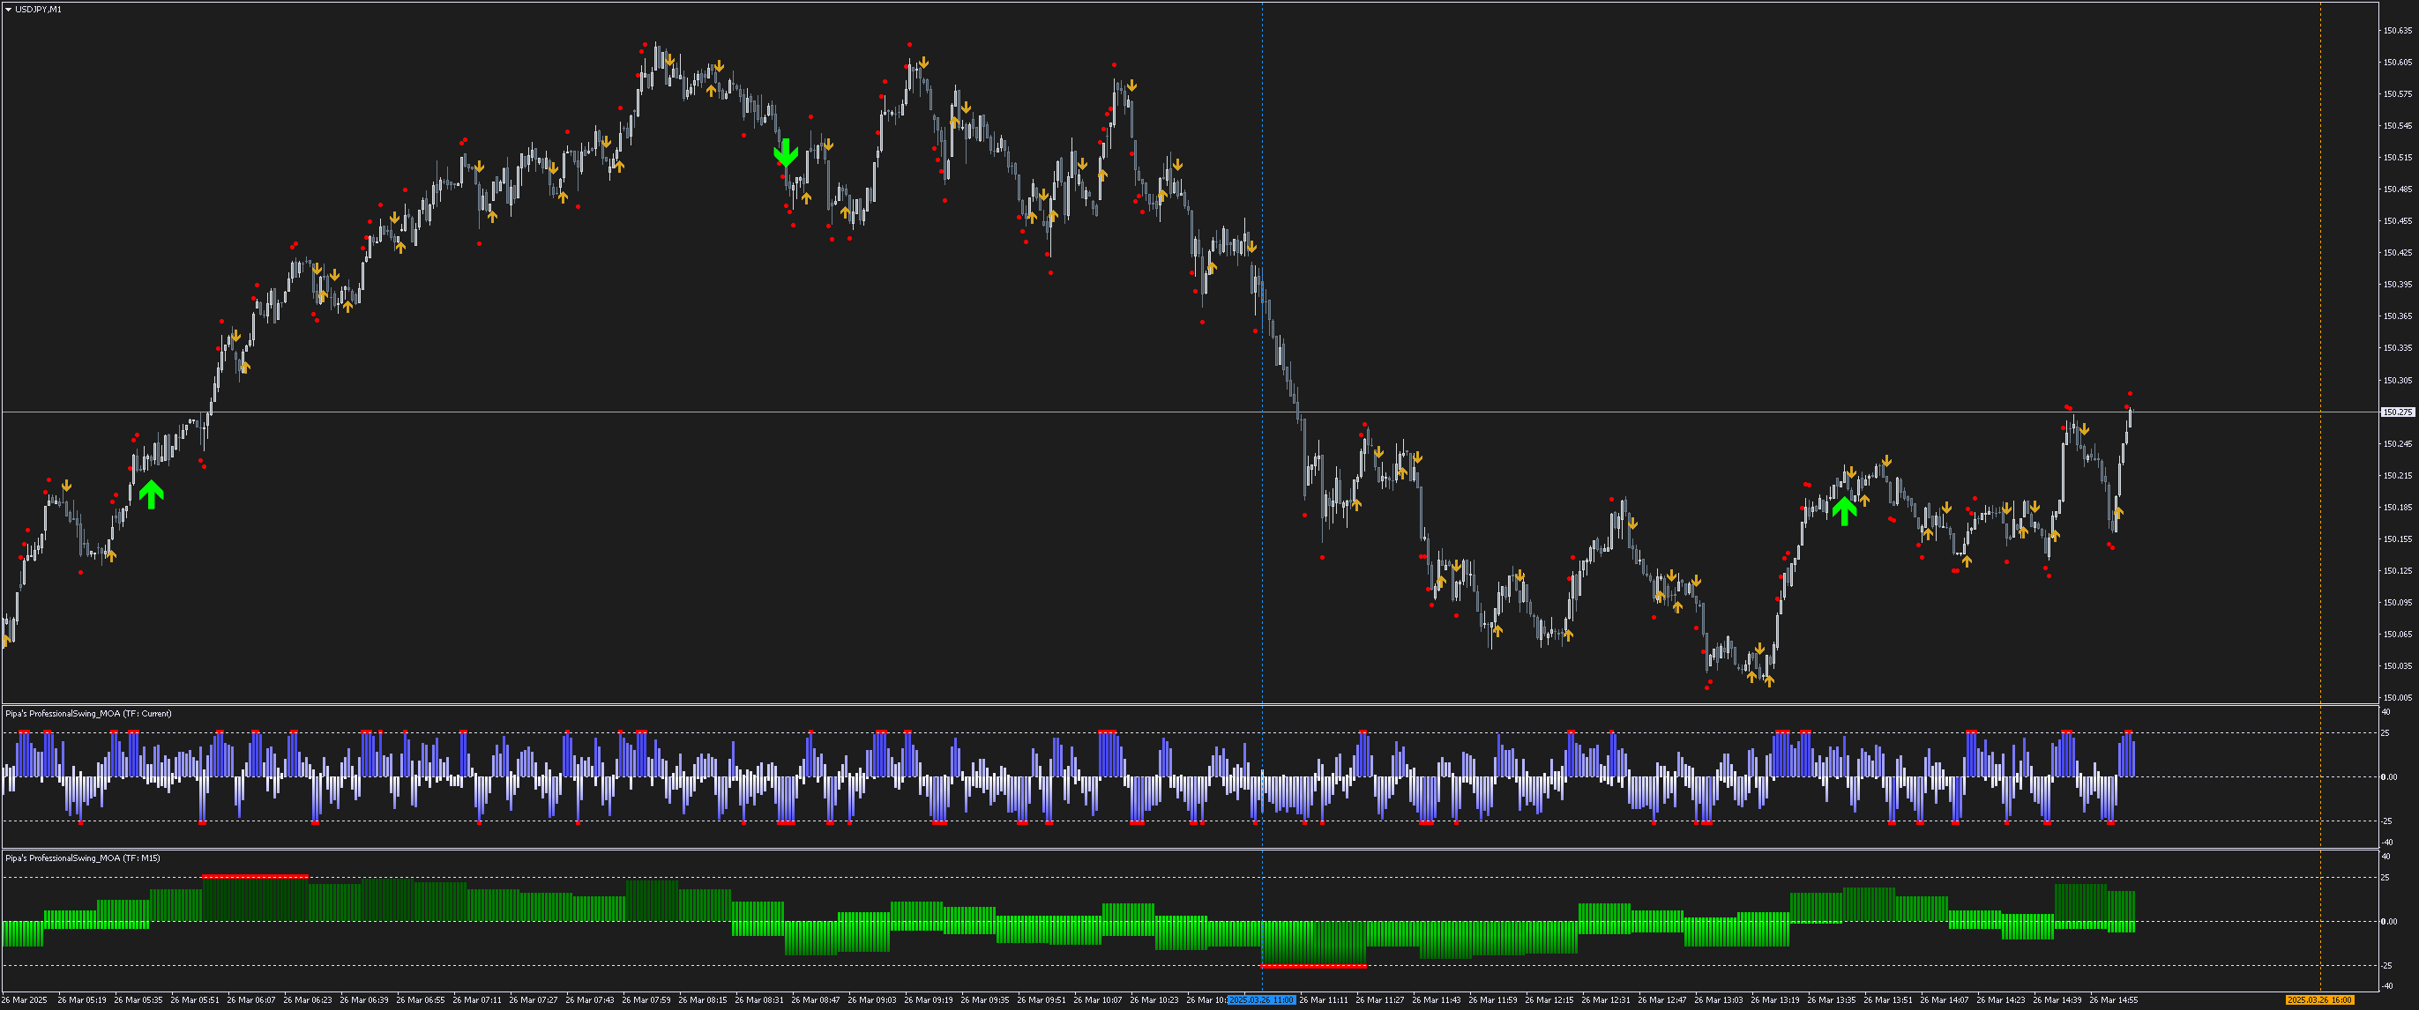Click the USDJPY,M1 symbol title text
The height and width of the screenshot is (1010, 2419).
click(39, 10)
